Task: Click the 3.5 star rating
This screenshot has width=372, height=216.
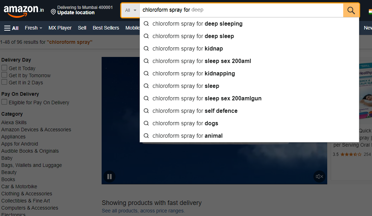Action: click(x=351, y=154)
